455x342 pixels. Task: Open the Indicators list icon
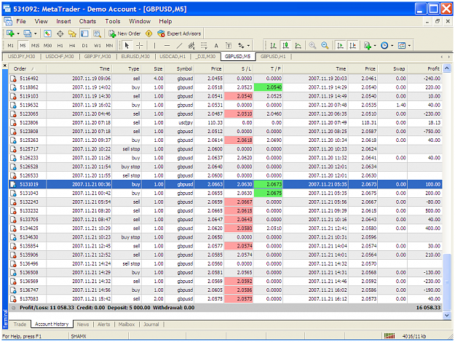point(368,46)
